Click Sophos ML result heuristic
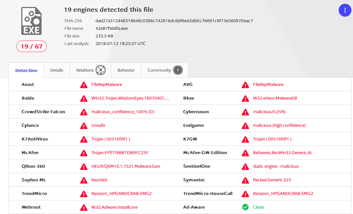353x214 pixels. [99, 180]
